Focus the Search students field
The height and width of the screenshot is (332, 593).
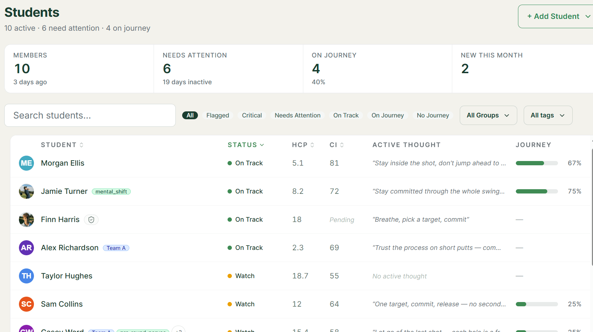coord(90,115)
